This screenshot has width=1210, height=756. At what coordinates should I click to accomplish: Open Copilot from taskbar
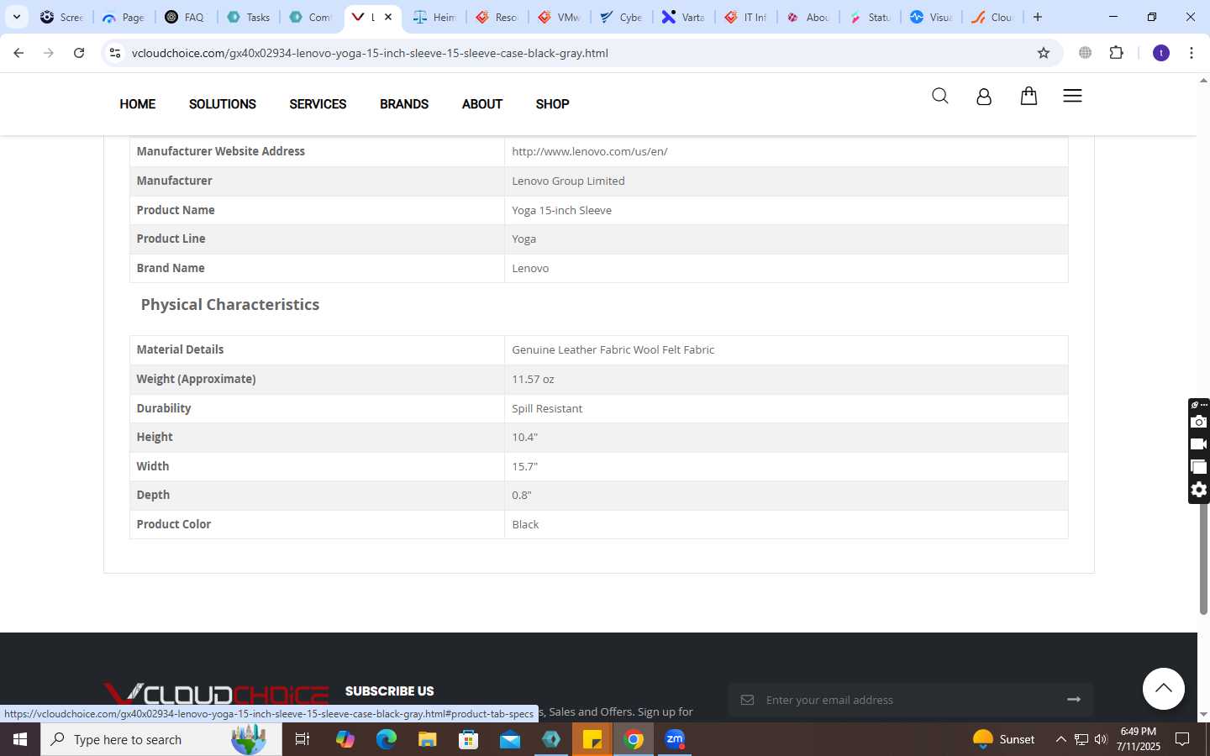345,739
